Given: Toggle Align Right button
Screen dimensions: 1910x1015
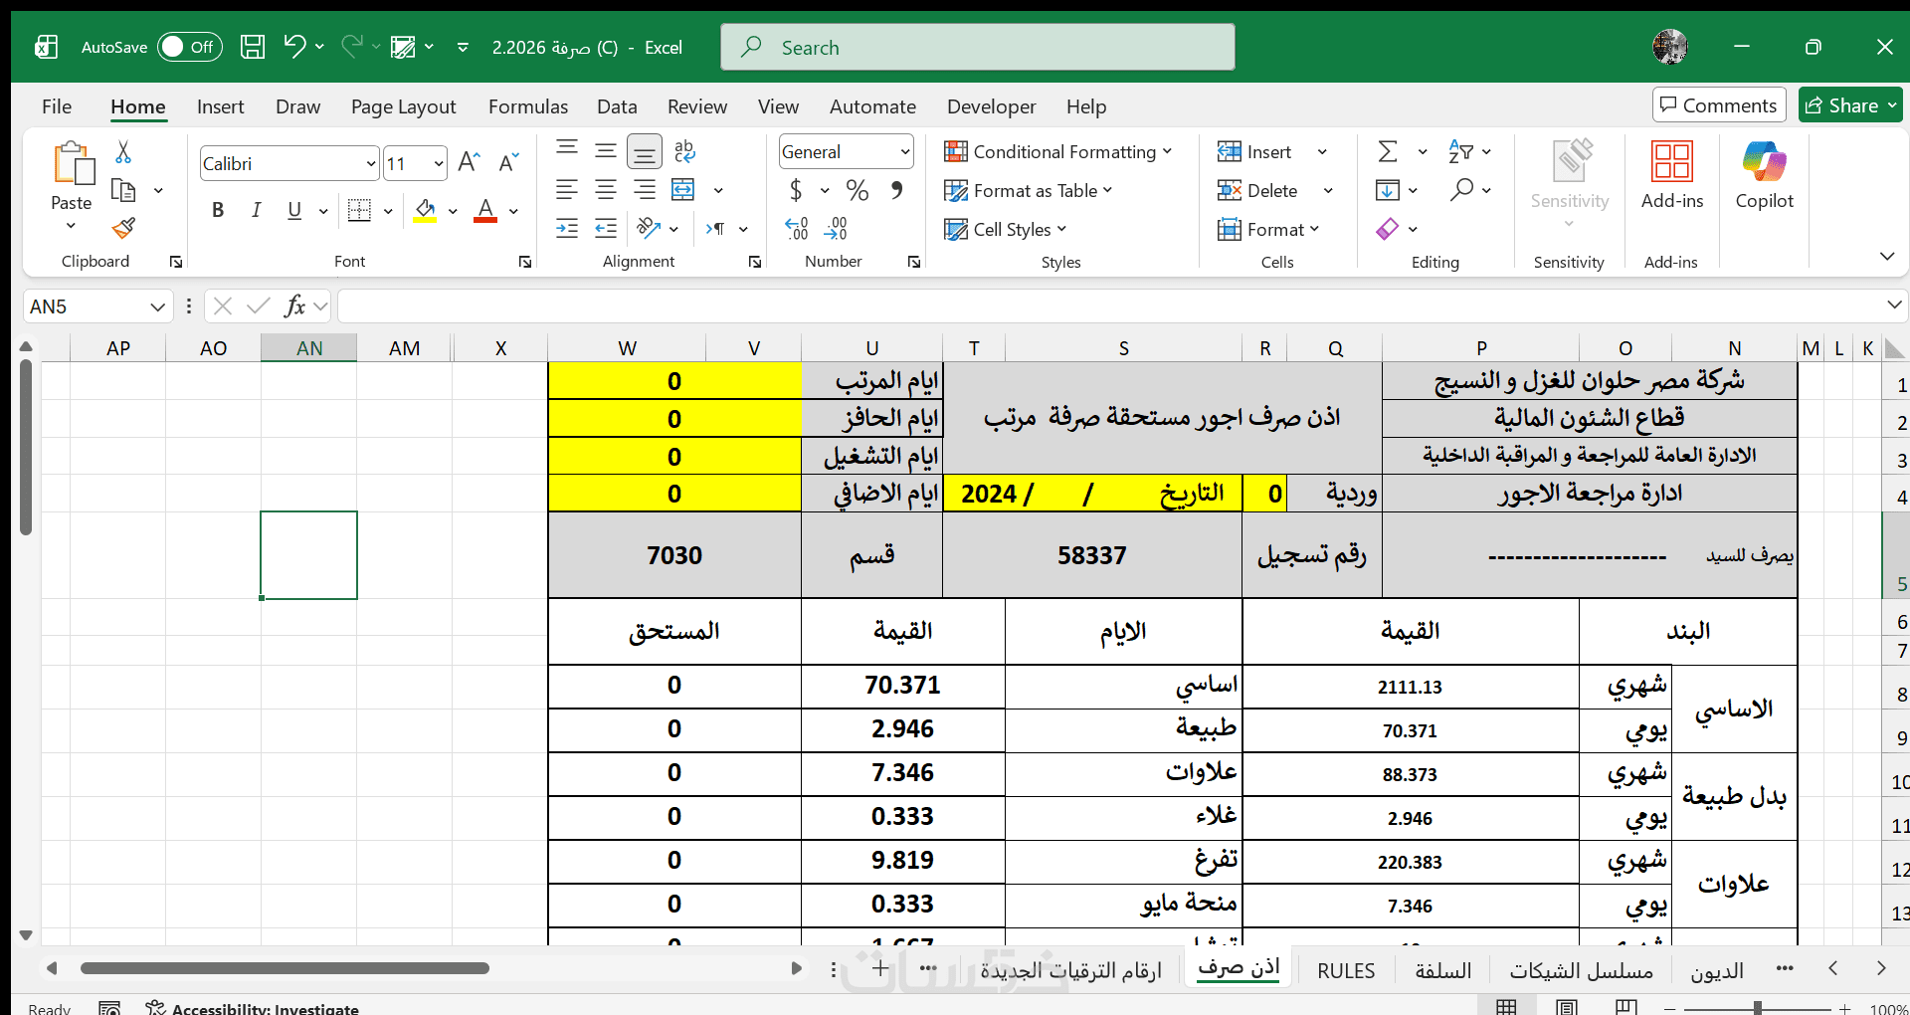Looking at the screenshot, I should [645, 190].
